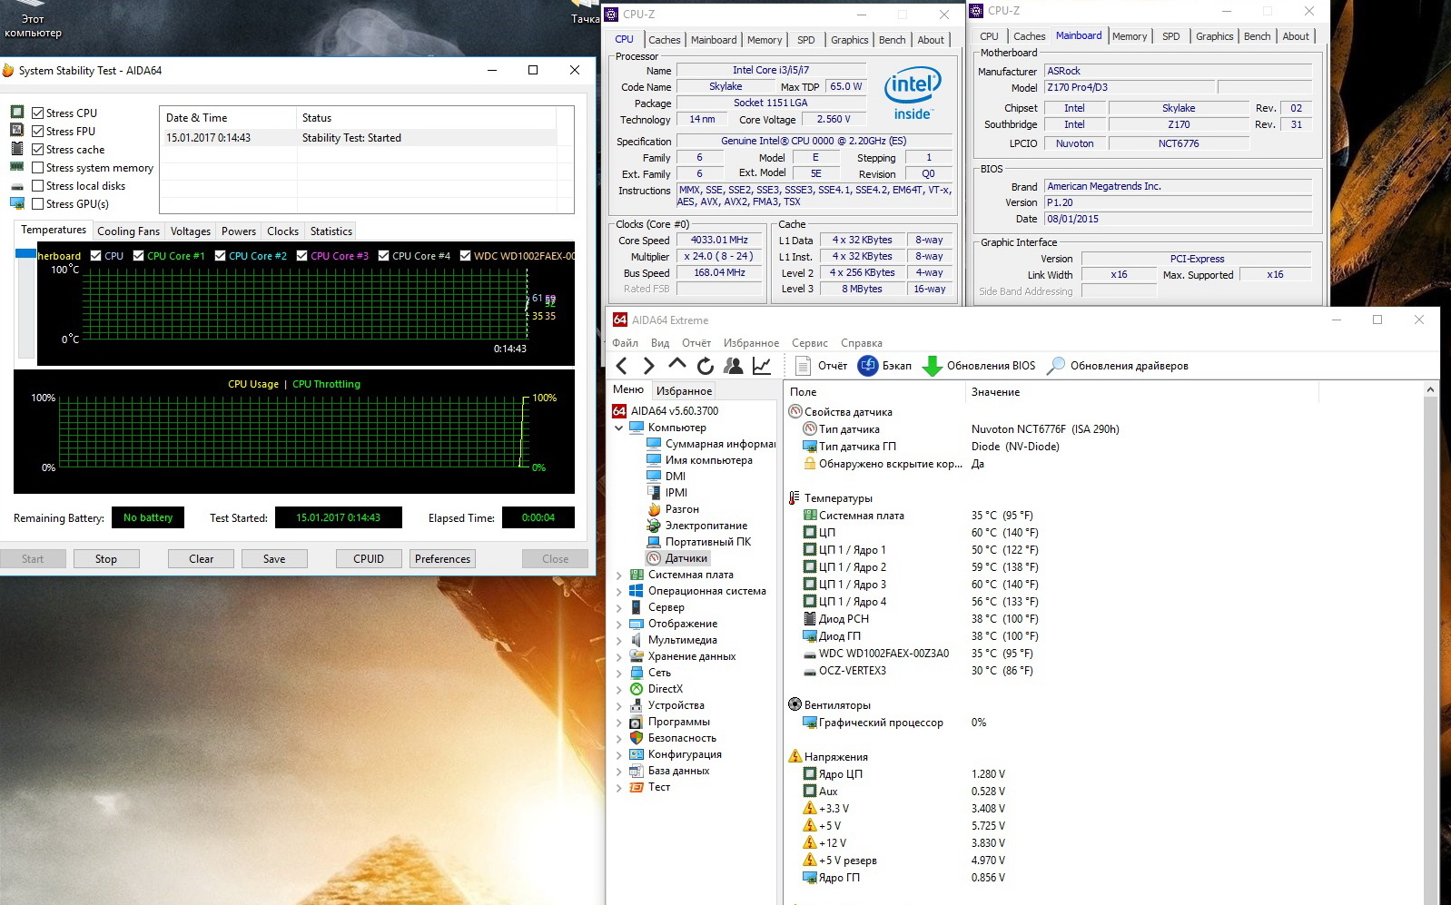Open the Voltages tab in Stability Test
1451x905 pixels.
pos(191,231)
